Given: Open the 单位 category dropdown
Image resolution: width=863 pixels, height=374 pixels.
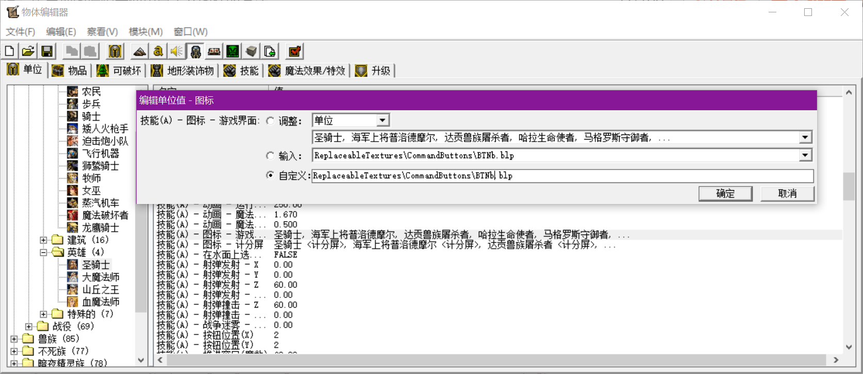Looking at the screenshot, I should [382, 121].
